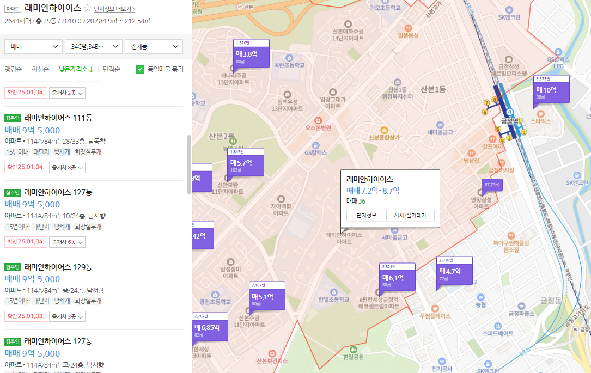Open the 매매 trade type dropdown
591x373 pixels.
click(34, 46)
